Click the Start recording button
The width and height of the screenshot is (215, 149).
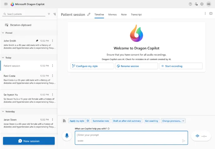[x=181, y=66]
